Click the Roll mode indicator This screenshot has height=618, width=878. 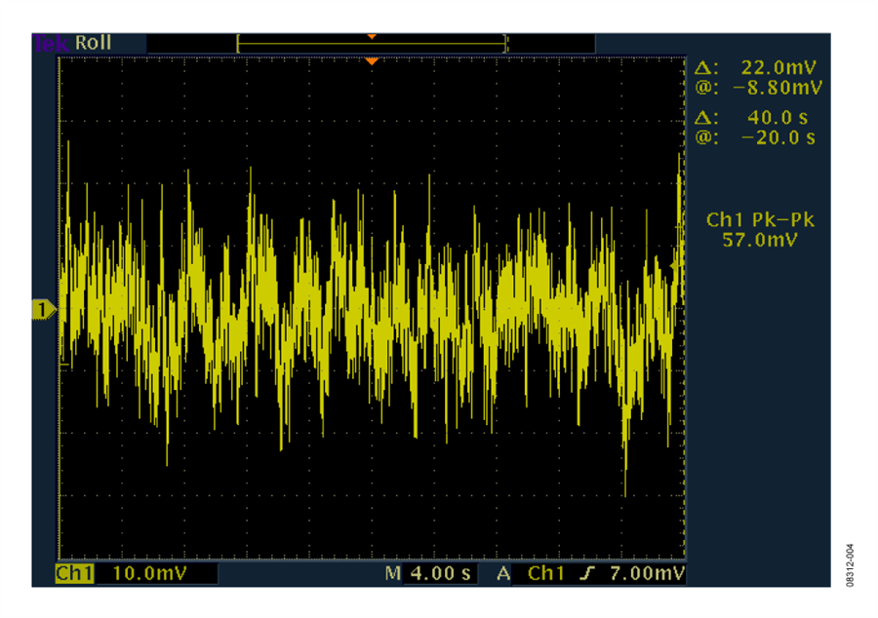tap(93, 43)
